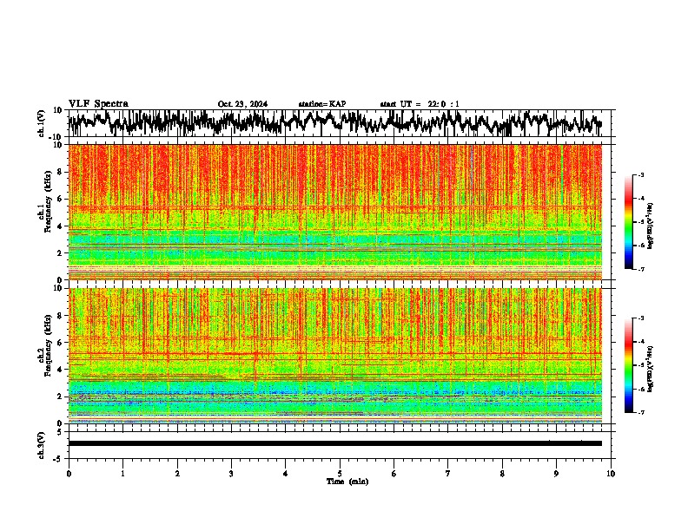Click time axis tick label "8"
The height and width of the screenshot is (531, 688).
502,474
